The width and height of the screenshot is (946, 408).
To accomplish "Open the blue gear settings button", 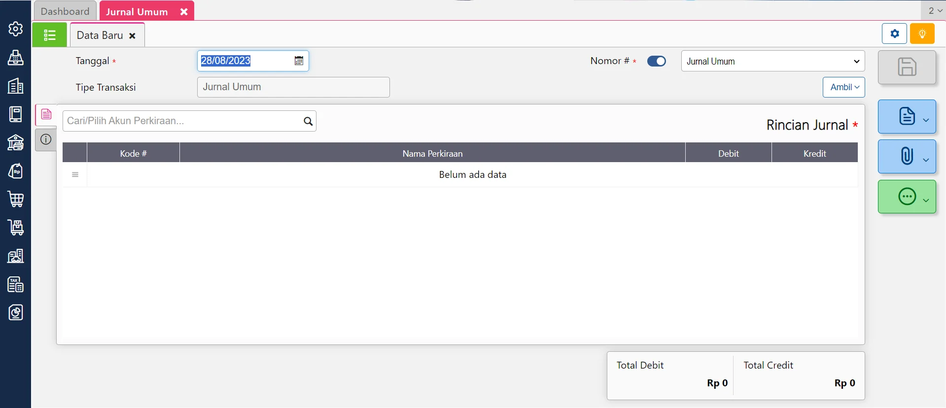I will 894,34.
